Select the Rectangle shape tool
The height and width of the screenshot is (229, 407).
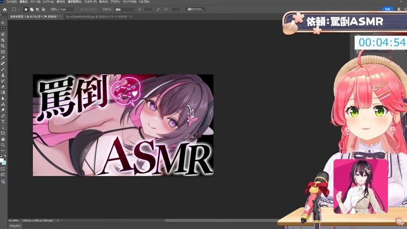3,133
